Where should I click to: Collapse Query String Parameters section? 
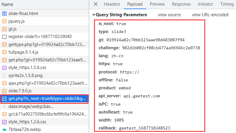94,15
